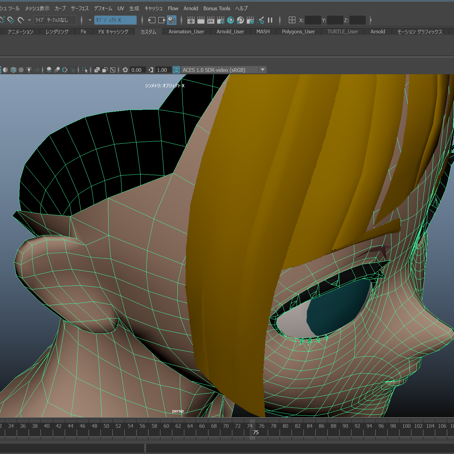Screen dimensions: 454x454
Task: Switch to the Arnold_User shelf tab
Action: coord(230,32)
